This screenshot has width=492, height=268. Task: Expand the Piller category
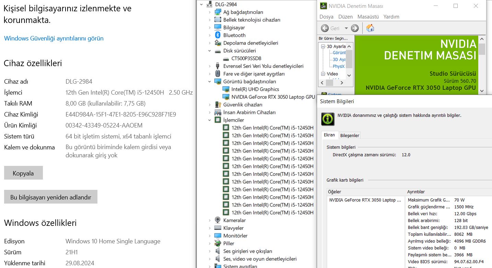pyautogui.click(x=210, y=243)
